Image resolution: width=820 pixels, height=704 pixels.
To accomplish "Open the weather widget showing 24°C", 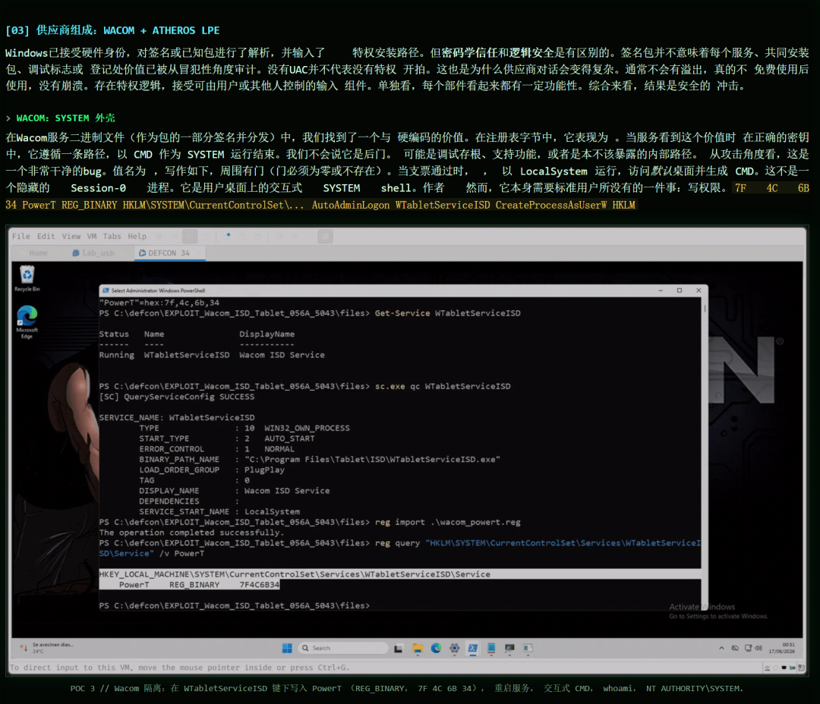I will point(47,648).
